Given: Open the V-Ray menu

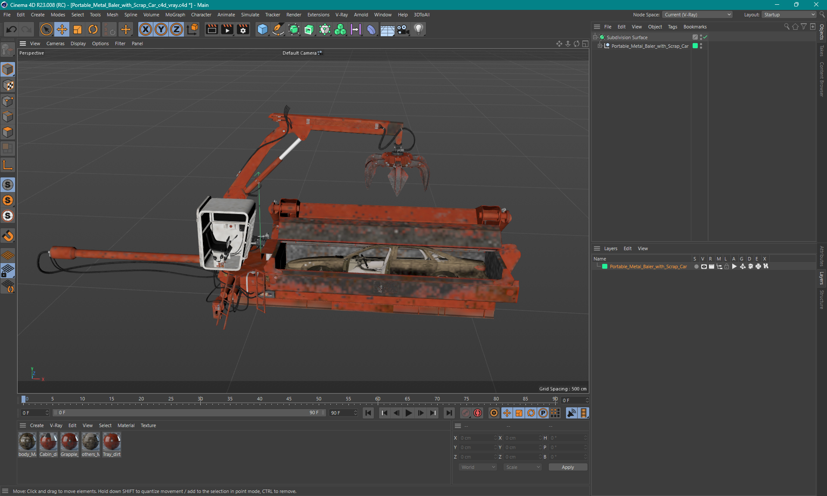Looking at the screenshot, I should 341,15.
